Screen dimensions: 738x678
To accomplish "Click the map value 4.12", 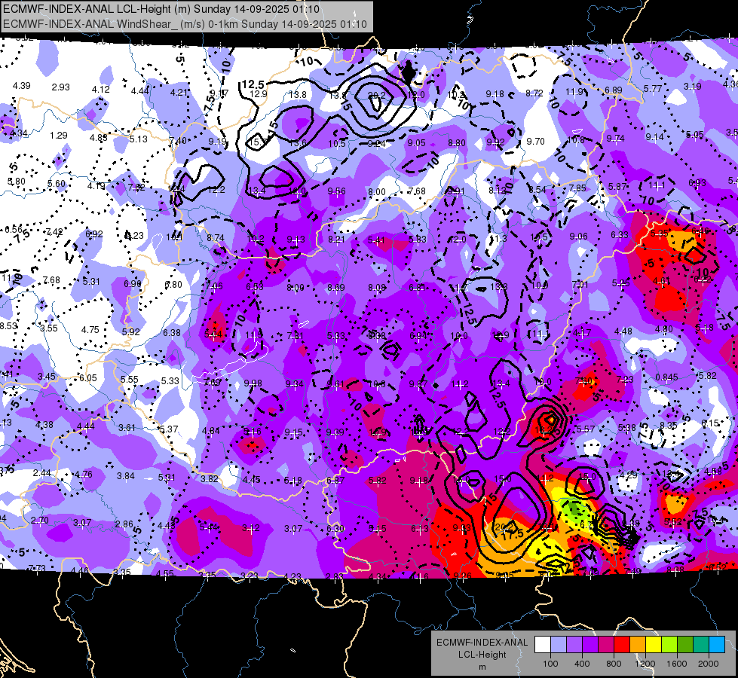I will 101,89.
